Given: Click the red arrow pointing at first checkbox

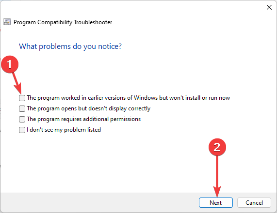Looking at the screenshot, I should [17, 84].
